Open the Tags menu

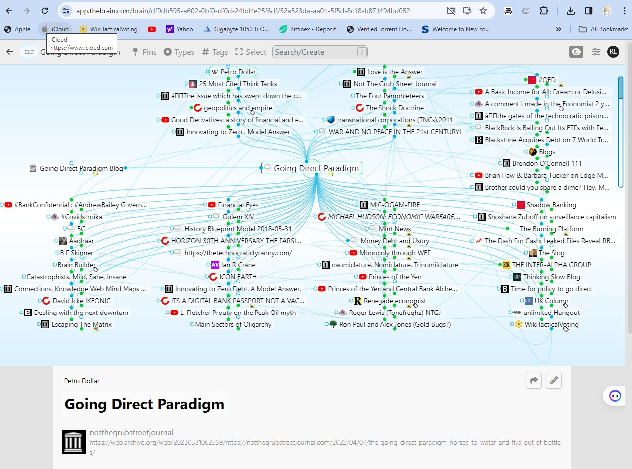pyautogui.click(x=215, y=52)
